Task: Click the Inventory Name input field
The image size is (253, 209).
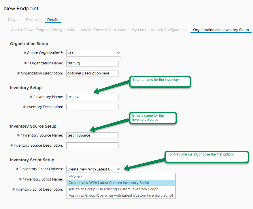Action: pos(92,97)
